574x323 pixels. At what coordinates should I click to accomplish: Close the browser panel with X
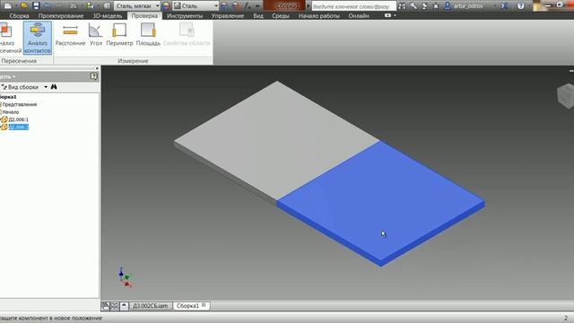pyautogui.click(x=97, y=68)
